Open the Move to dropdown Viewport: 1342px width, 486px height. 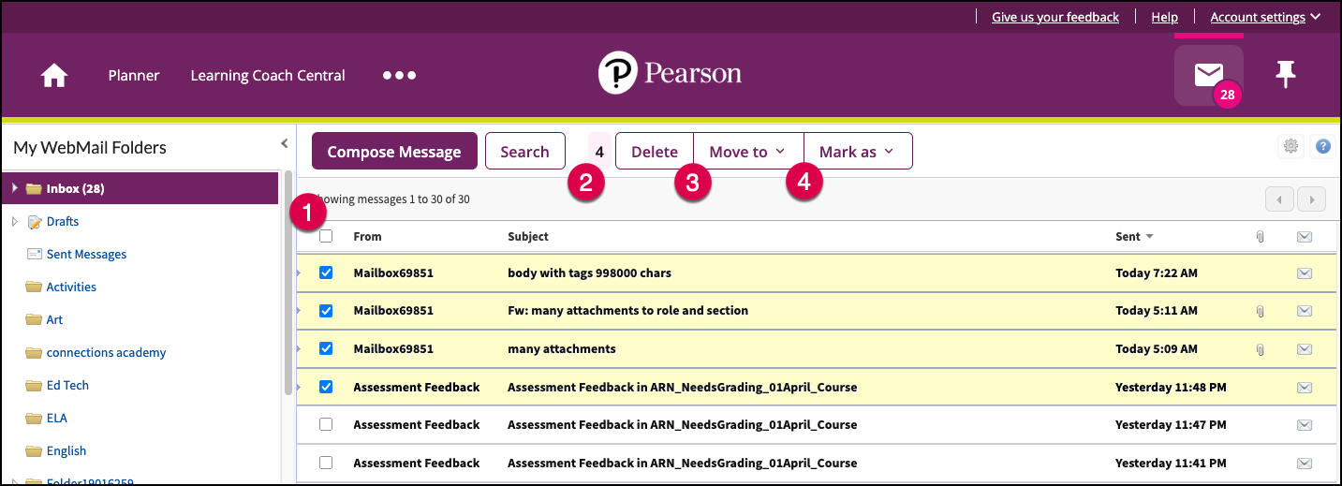pyautogui.click(x=747, y=152)
